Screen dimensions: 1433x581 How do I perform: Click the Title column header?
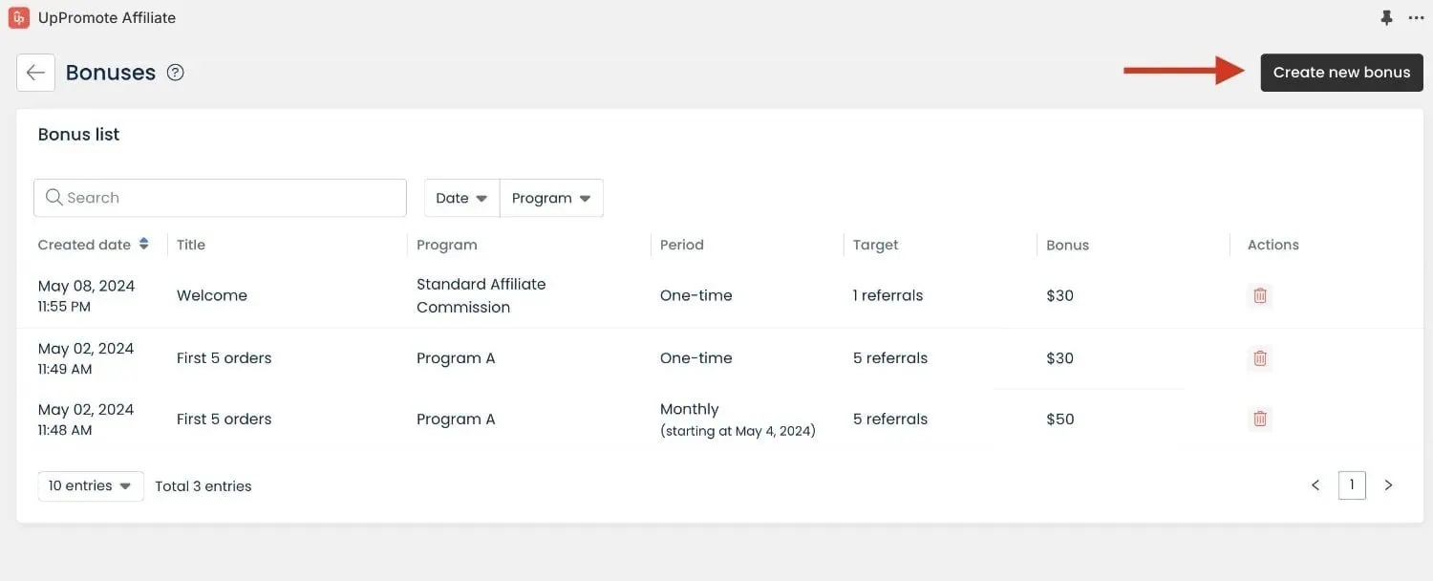point(191,245)
